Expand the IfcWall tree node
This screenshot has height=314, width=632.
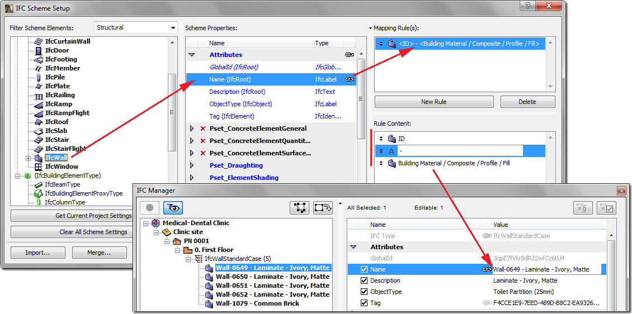click(x=28, y=158)
